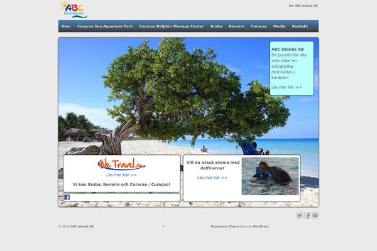The height and width of the screenshot is (251, 377).
Task: Click the We Travel logo
Action: pos(121,164)
